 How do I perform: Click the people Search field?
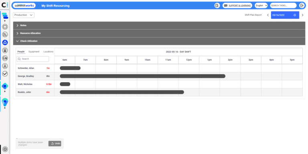33,59
